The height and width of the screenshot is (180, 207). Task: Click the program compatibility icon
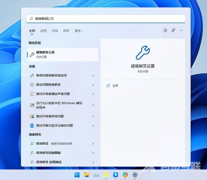[x=32, y=105]
